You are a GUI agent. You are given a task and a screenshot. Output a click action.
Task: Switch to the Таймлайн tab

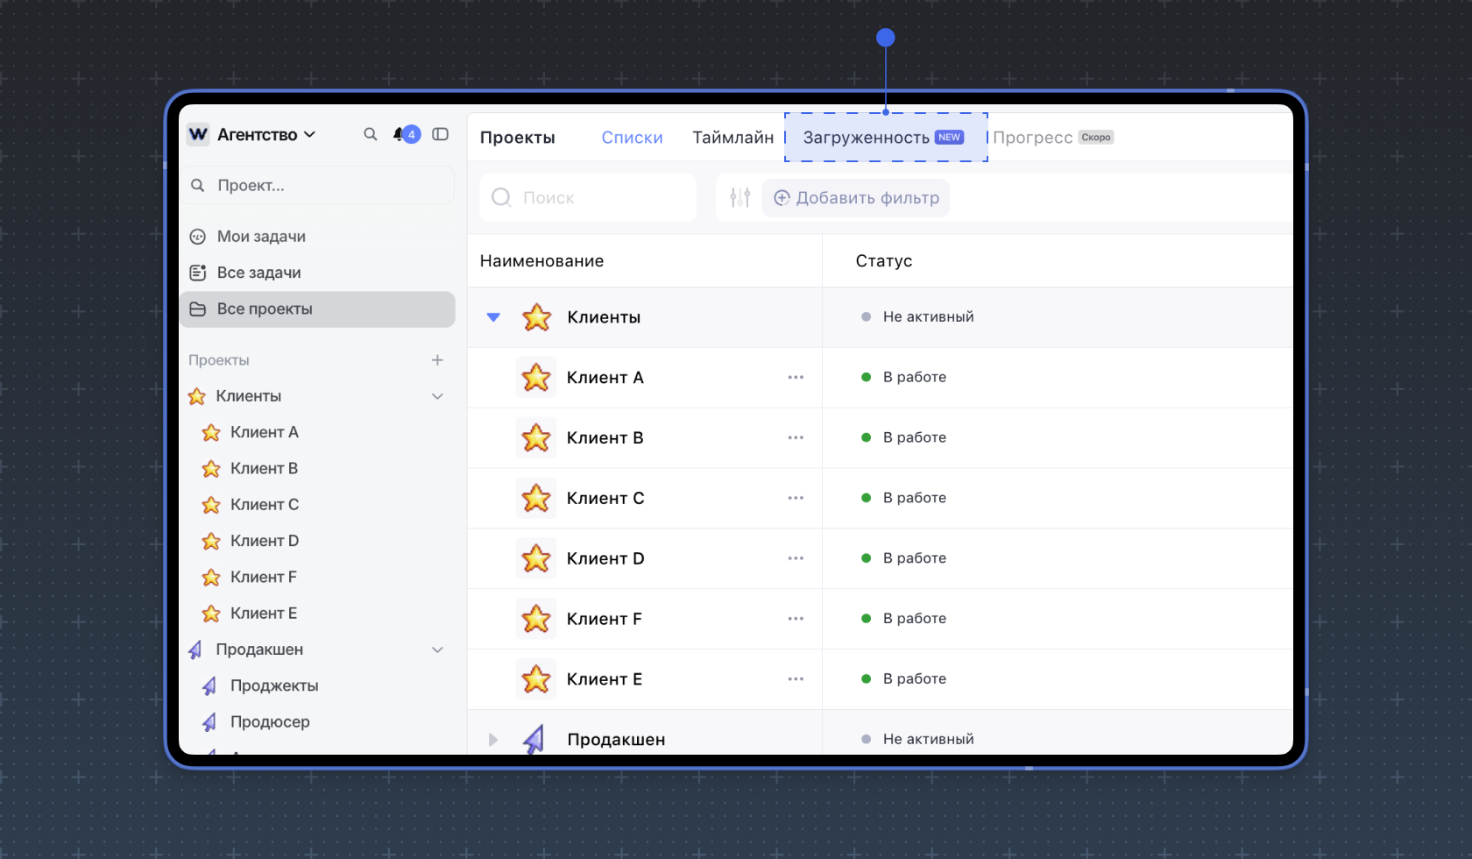(732, 138)
